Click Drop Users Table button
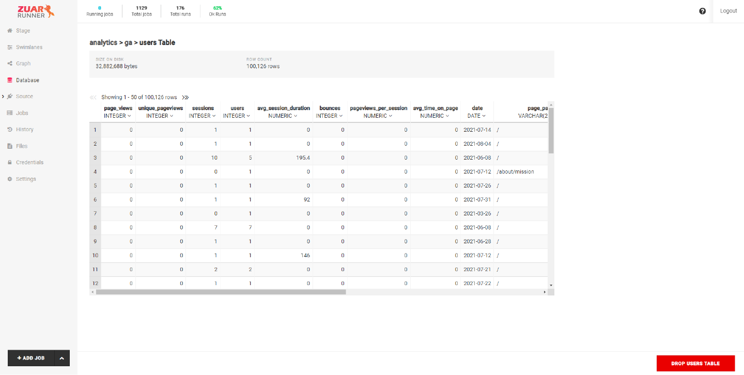The image size is (744, 375). pyautogui.click(x=695, y=363)
